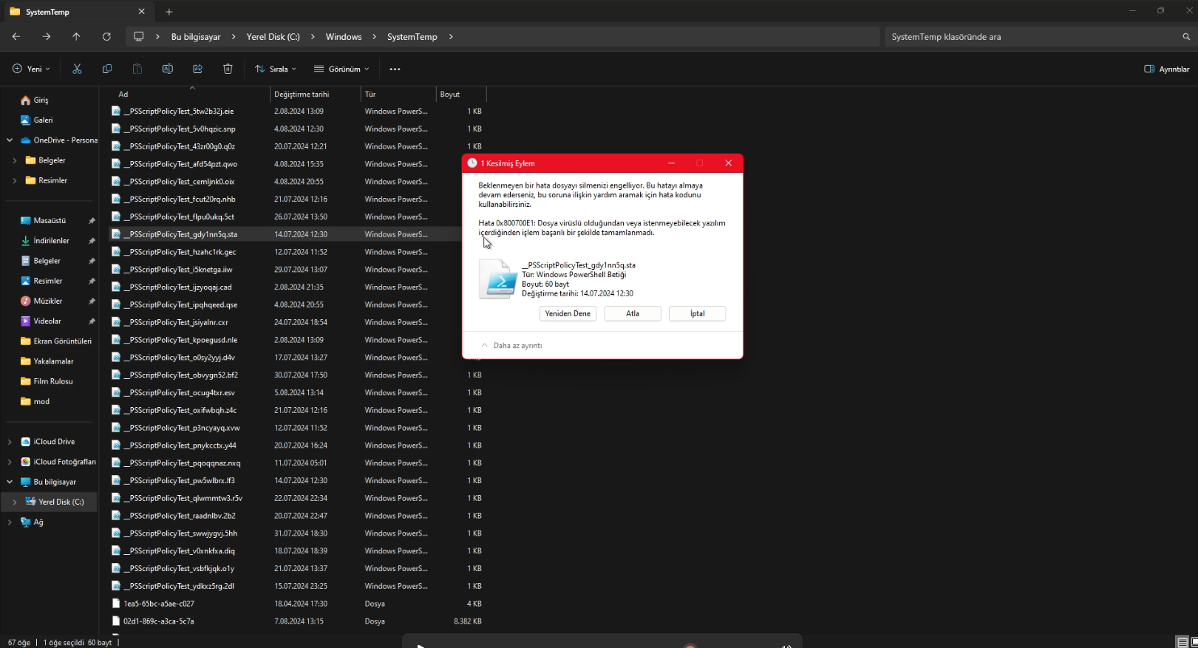Expand the Resimler folder under OneDrive

(15, 180)
